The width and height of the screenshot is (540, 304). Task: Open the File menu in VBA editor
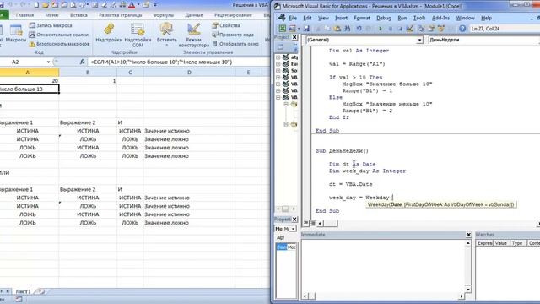point(293,18)
